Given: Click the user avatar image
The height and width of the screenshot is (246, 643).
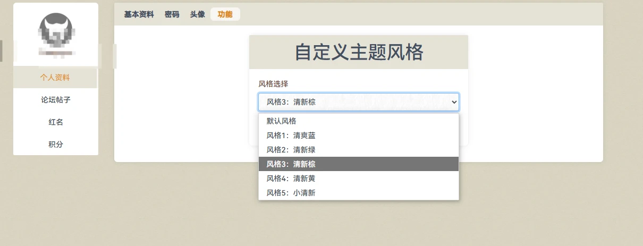Looking at the screenshot, I should click(56, 29).
